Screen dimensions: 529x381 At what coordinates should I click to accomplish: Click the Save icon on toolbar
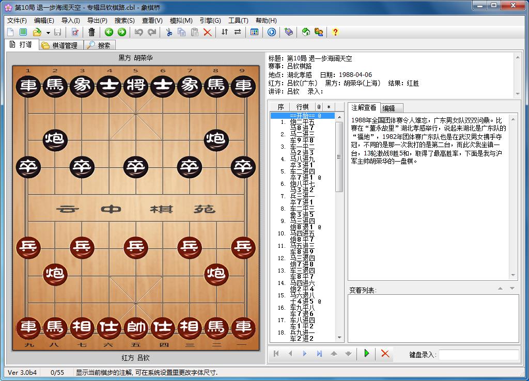58,32
